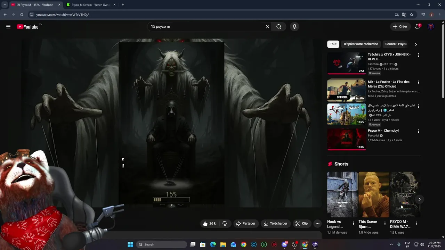The image size is (445, 250).
Task: Open a new browser tab
Action: click(x=123, y=5)
